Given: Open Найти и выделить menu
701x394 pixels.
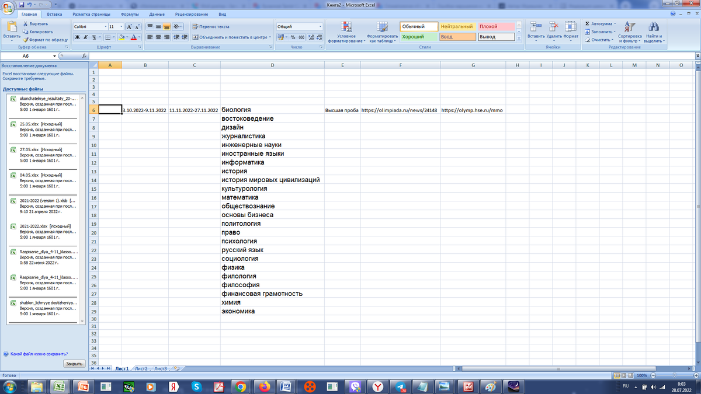Looking at the screenshot, I should [x=653, y=32].
